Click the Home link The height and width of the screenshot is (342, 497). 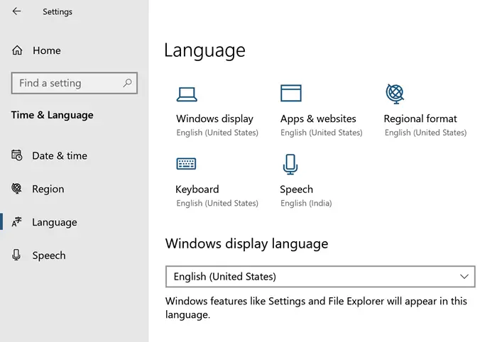pyautogui.click(x=47, y=50)
